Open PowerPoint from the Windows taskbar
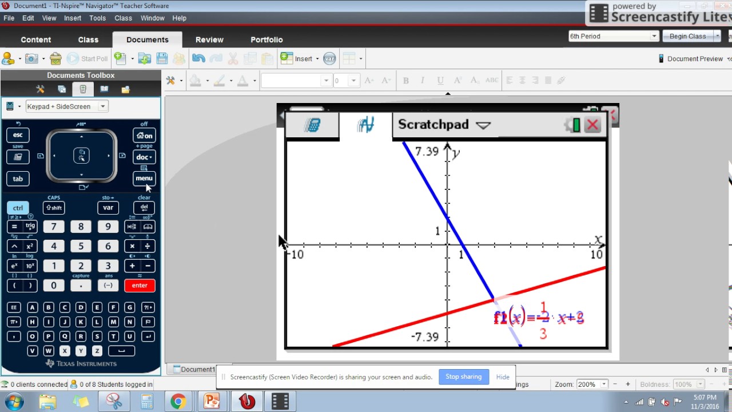 click(x=212, y=402)
